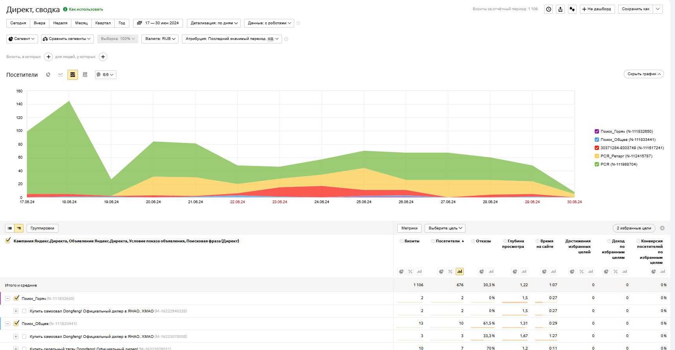Select flat list table view icon
Screen dimensions: 675x350
tap(10, 228)
